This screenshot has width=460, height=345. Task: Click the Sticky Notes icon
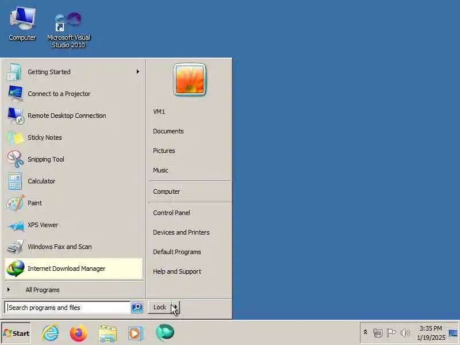[16, 137]
